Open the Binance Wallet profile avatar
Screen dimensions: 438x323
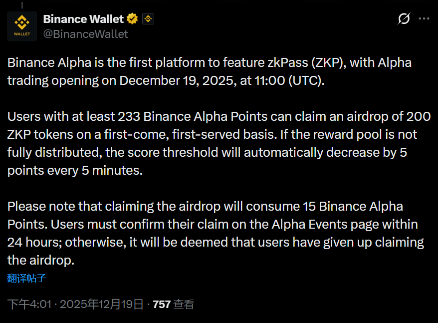[x=22, y=26]
